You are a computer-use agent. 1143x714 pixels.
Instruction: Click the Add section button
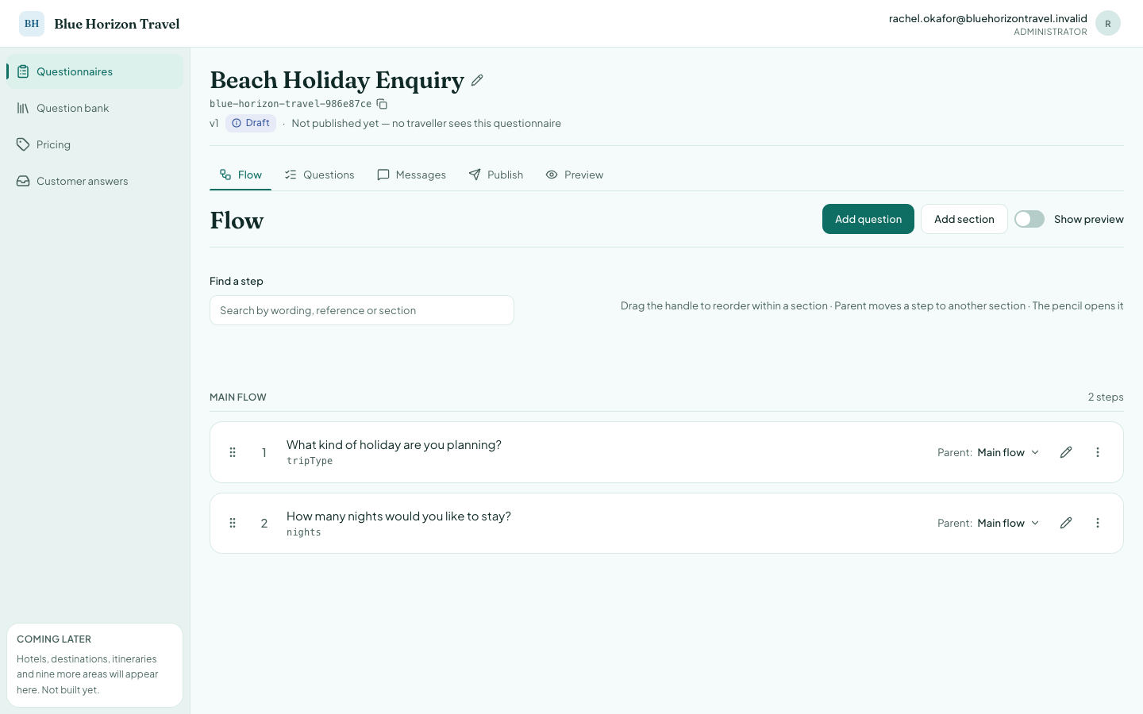(x=964, y=219)
